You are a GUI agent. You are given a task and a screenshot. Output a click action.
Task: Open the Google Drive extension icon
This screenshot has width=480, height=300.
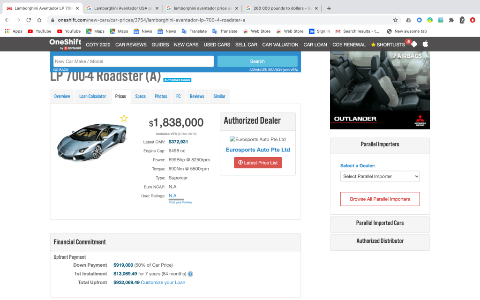click(409, 20)
